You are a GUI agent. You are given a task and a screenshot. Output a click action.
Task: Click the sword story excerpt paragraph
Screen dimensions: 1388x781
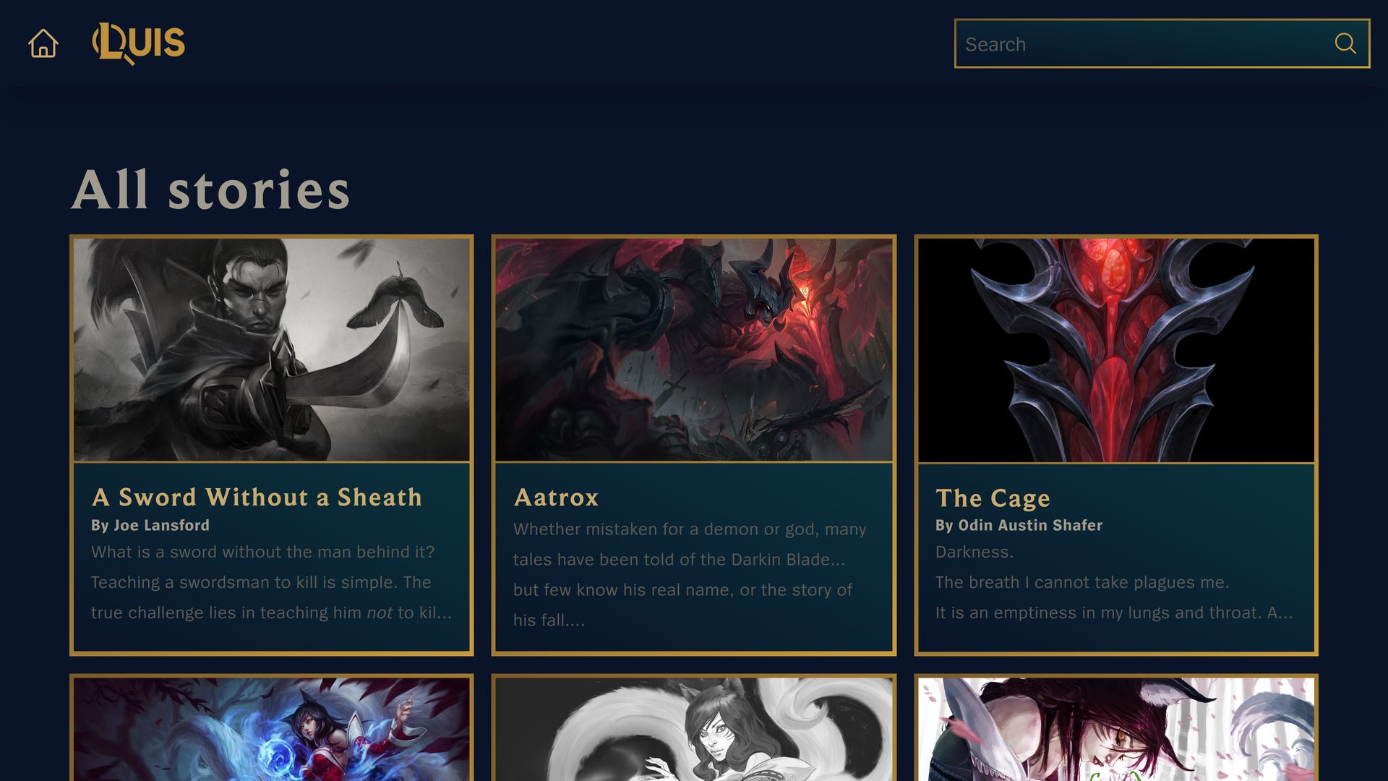click(x=271, y=582)
